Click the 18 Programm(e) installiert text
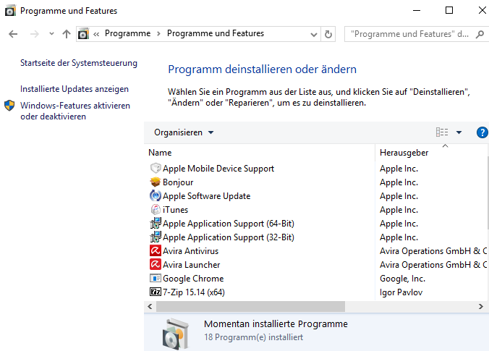The height and width of the screenshot is (351, 489). (254, 337)
